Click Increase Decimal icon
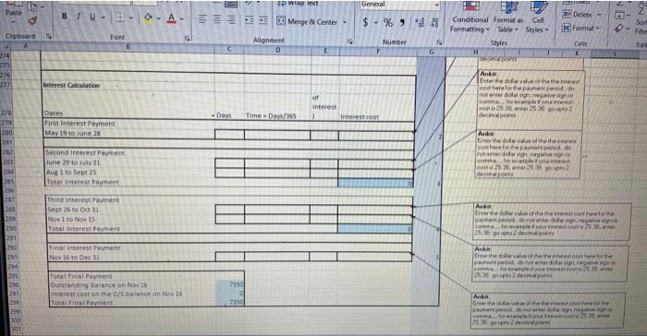647x336 pixels. pos(421,23)
